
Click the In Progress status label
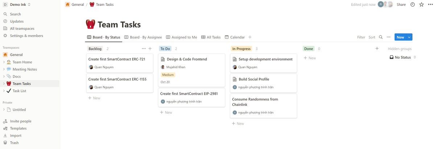pyautogui.click(x=241, y=49)
